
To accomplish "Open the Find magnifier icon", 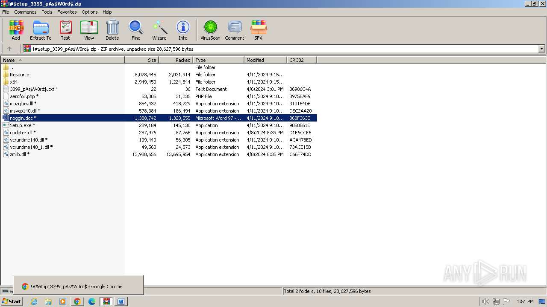I will tap(136, 30).
